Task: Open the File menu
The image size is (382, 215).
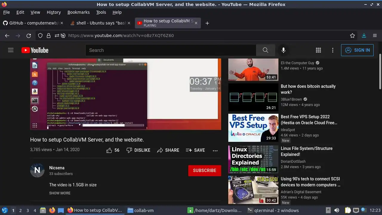Action: click(x=6, y=12)
